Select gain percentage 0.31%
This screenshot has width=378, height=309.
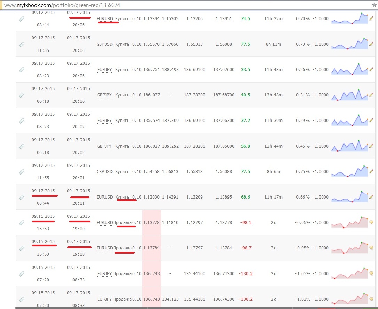click(x=303, y=95)
